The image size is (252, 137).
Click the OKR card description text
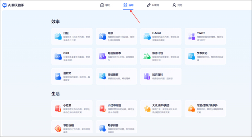tap(77, 59)
